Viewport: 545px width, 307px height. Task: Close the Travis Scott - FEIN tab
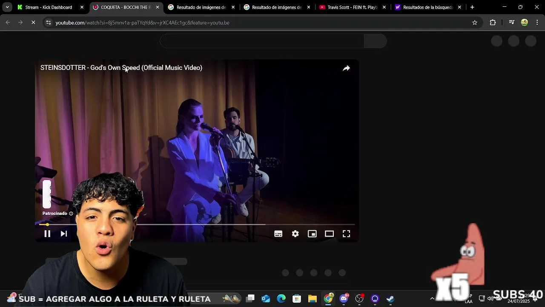point(384,7)
